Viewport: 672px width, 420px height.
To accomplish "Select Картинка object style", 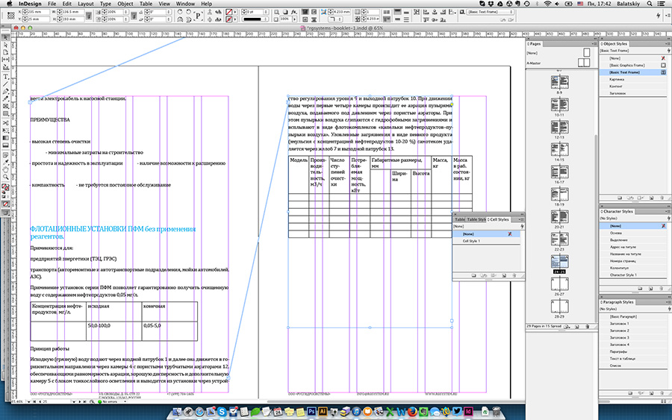I will tap(632, 79).
